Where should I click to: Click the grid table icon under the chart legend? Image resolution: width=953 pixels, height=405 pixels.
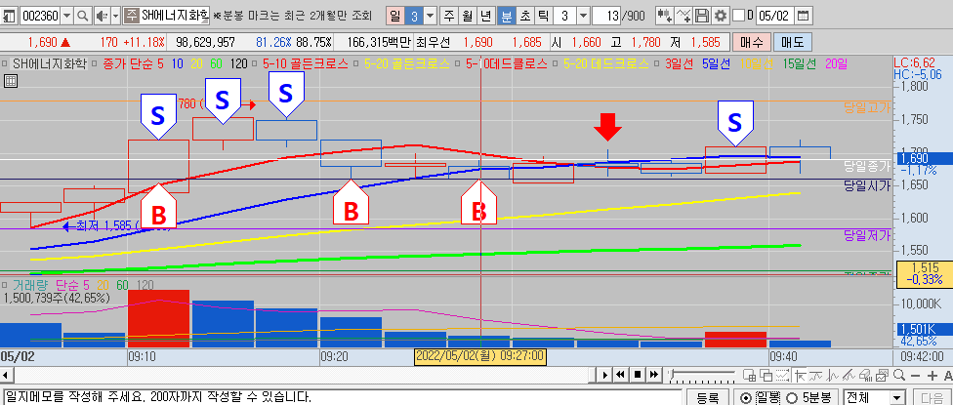(x=11, y=81)
